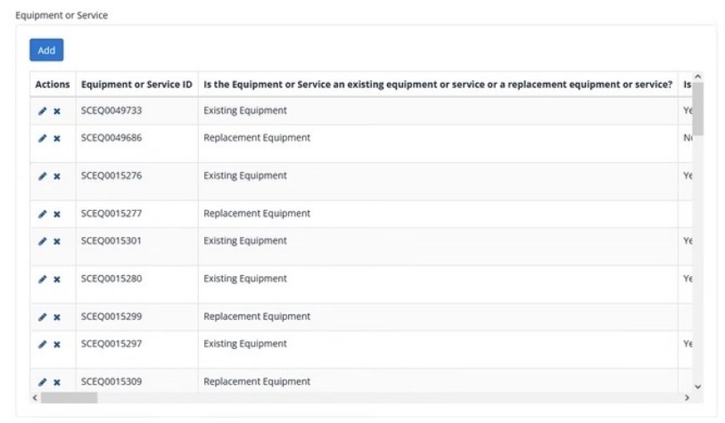Delete row SCEQ0049733 with the X icon

pyautogui.click(x=57, y=111)
